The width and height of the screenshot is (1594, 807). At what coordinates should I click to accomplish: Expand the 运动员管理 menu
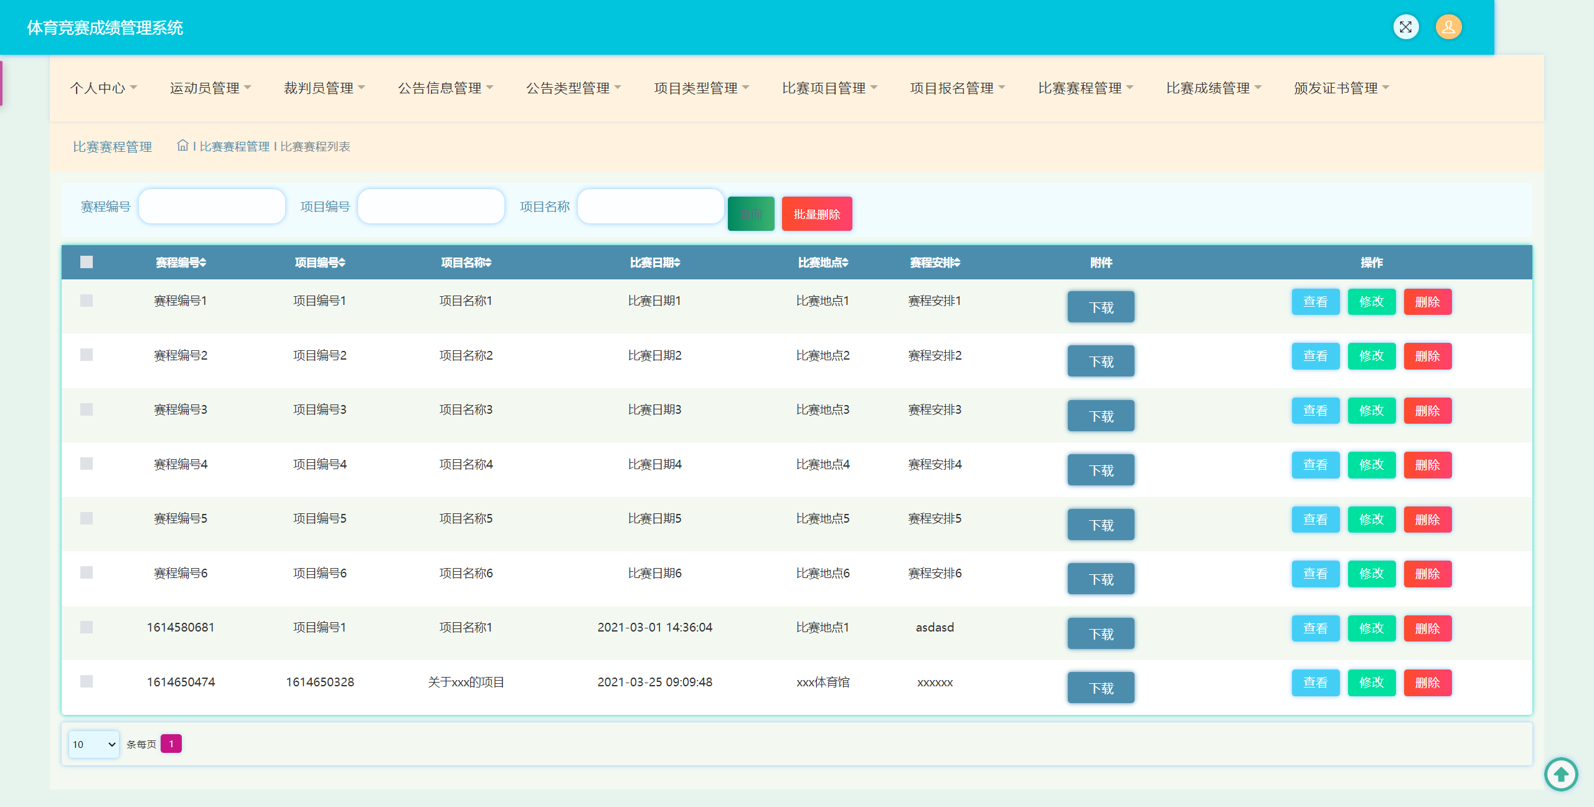210,88
